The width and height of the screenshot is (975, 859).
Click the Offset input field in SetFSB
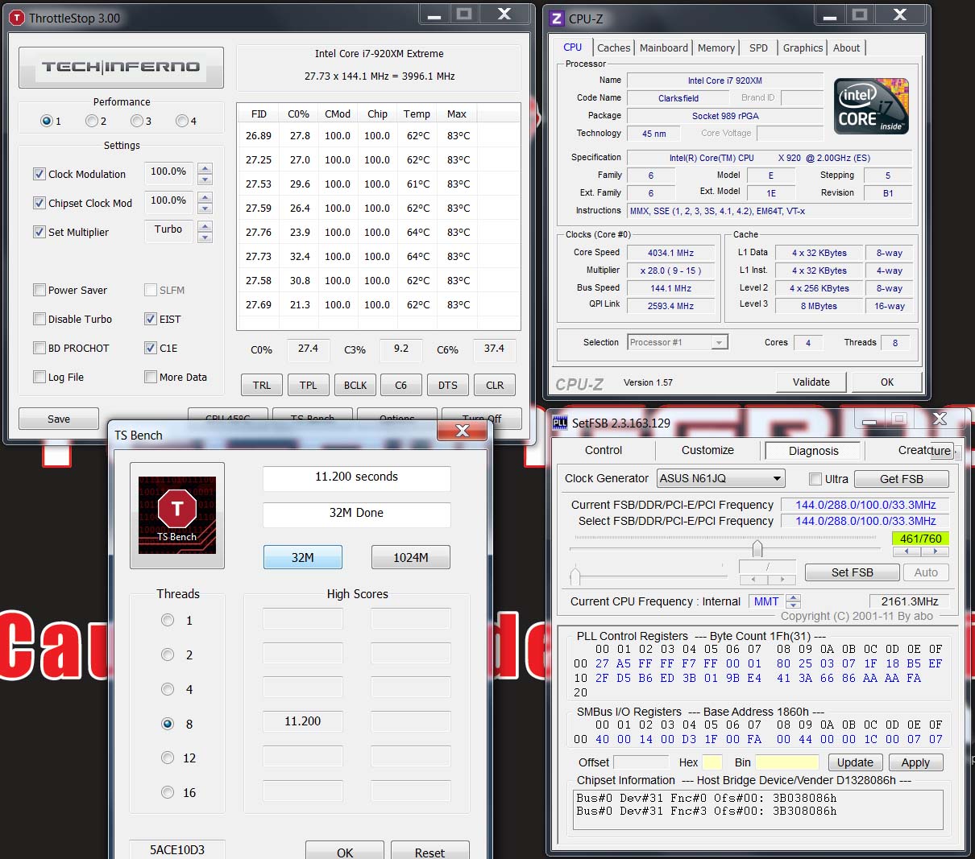coord(641,762)
